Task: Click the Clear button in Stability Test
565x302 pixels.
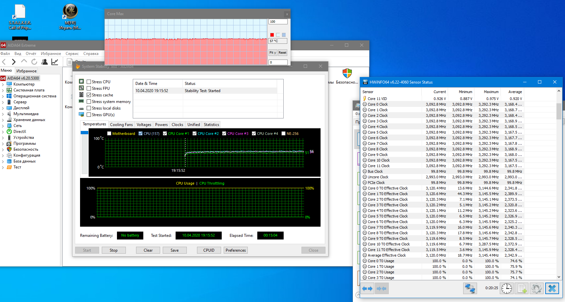Action: point(148,250)
